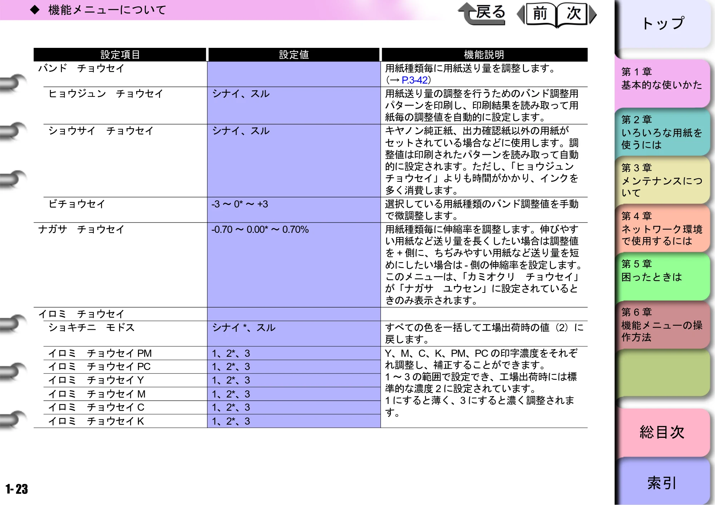Click the -0.70 ～ 0.00* ～ 0.70% value
This screenshot has width=715, height=505.
[x=260, y=229]
